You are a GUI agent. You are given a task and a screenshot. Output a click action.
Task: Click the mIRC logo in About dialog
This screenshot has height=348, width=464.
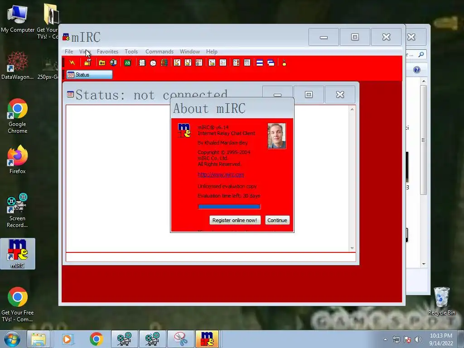point(184,130)
